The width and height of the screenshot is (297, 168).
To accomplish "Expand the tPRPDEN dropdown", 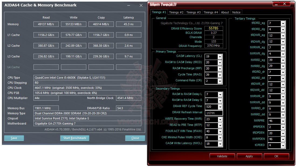I will click(283, 127).
